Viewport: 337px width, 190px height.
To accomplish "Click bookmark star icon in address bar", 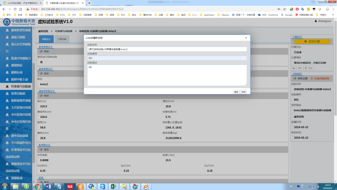I will (x=284, y=9).
